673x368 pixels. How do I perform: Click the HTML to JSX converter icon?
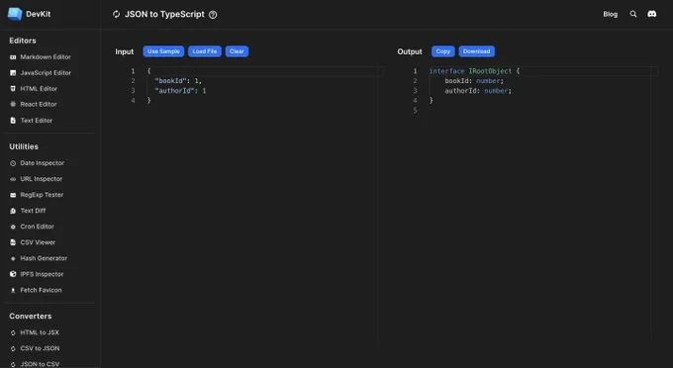(x=13, y=332)
